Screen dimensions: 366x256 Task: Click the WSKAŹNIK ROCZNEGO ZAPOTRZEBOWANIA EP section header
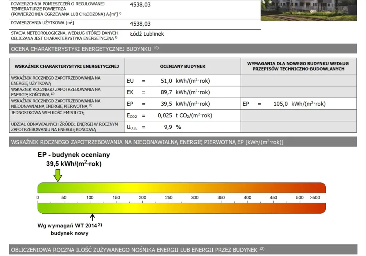click(183, 142)
